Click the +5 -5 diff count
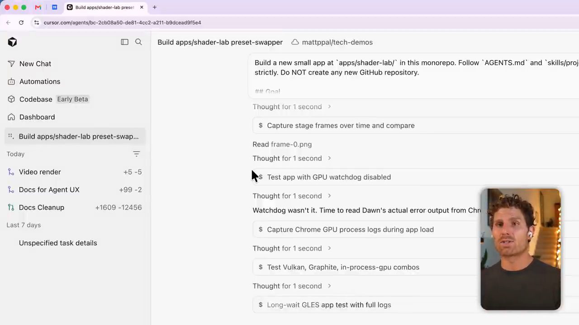This screenshot has height=325, width=579. point(133,172)
